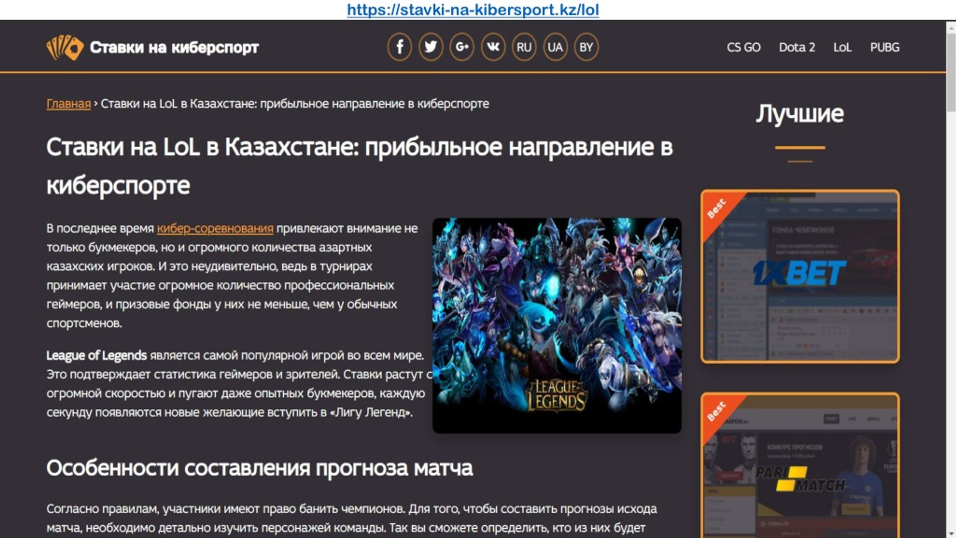This screenshot has height=538, width=956.
Task: Open the Pari Match bookmaker card
Action: point(800,465)
